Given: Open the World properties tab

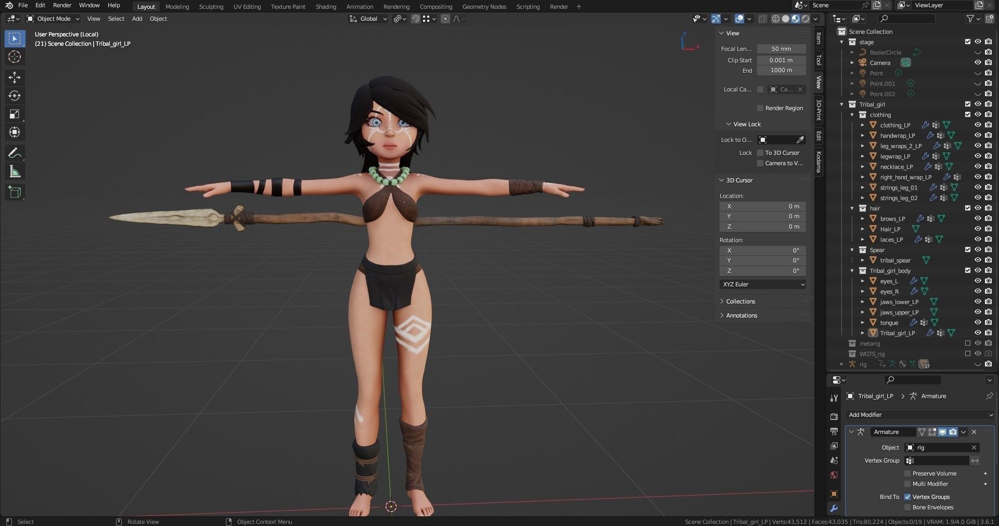Looking at the screenshot, I should [x=834, y=475].
